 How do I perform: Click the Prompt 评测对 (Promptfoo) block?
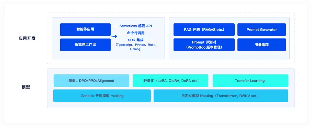pyautogui.click(x=204, y=45)
